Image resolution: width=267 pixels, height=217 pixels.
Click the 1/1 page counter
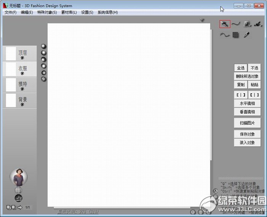[x=27, y=207]
